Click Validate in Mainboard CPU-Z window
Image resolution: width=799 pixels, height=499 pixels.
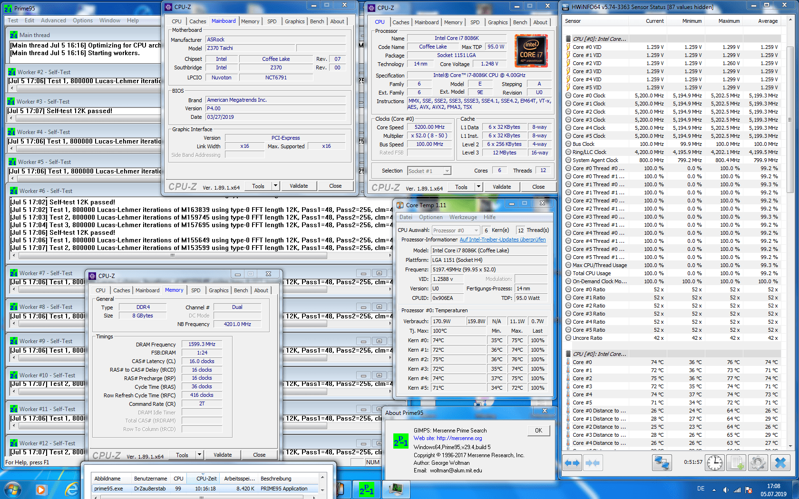pyautogui.click(x=299, y=186)
